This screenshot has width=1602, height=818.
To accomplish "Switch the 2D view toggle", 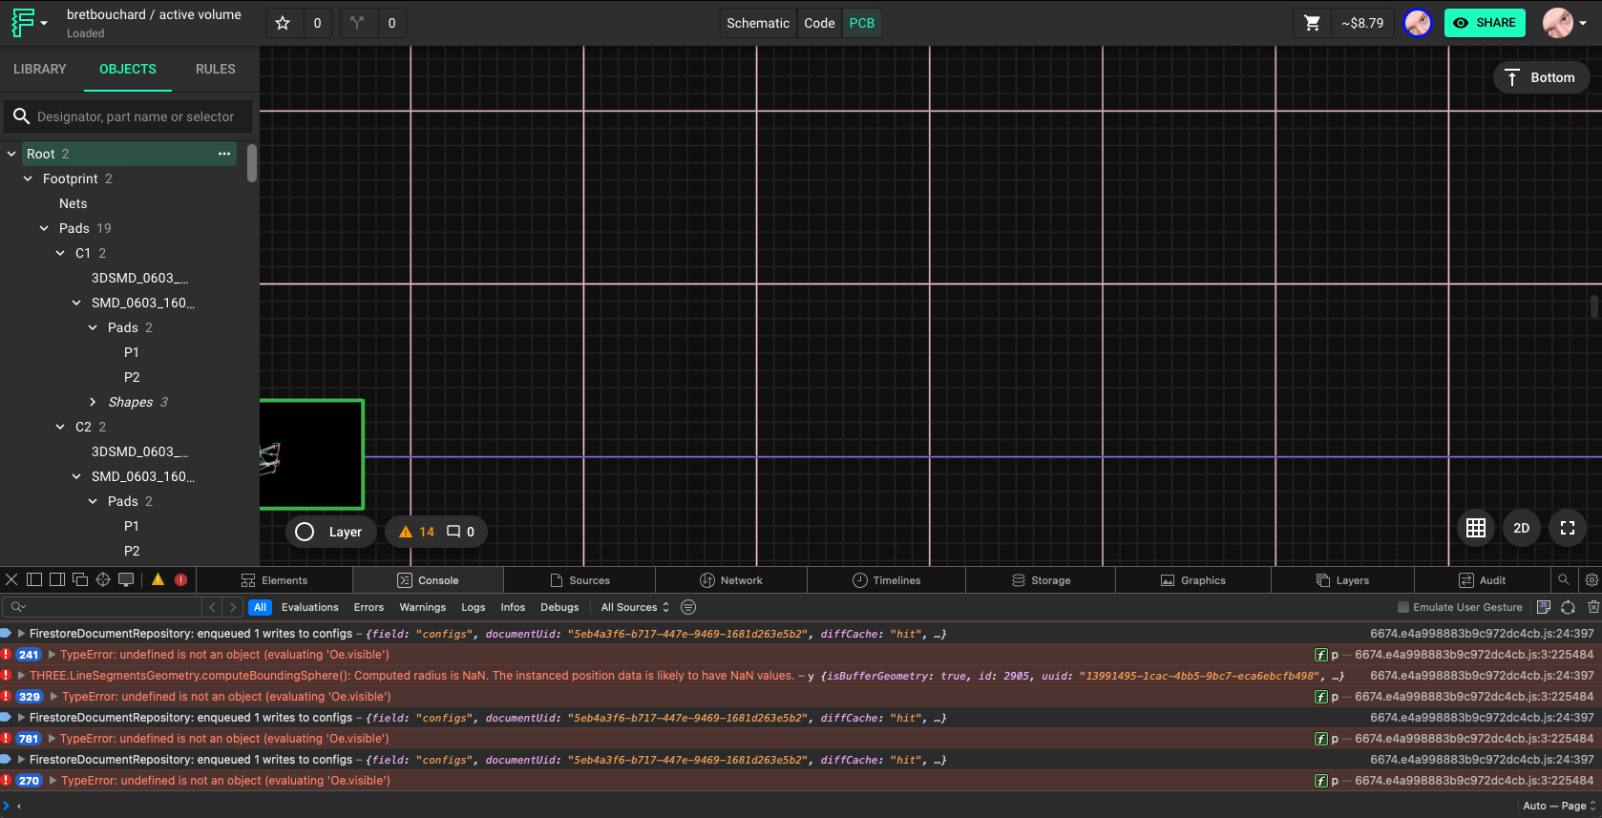I will (x=1522, y=528).
